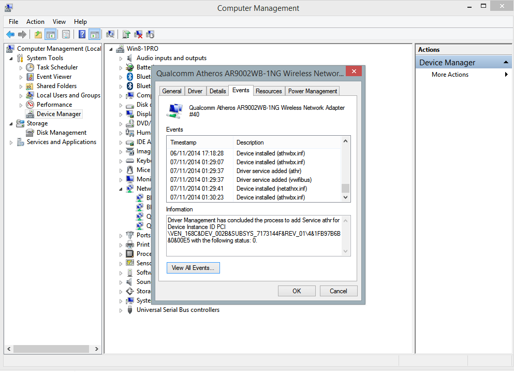The width and height of the screenshot is (514, 372).
Task: Toggle the Show/Hide Console Tree toolbar icon
Action: click(51, 34)
